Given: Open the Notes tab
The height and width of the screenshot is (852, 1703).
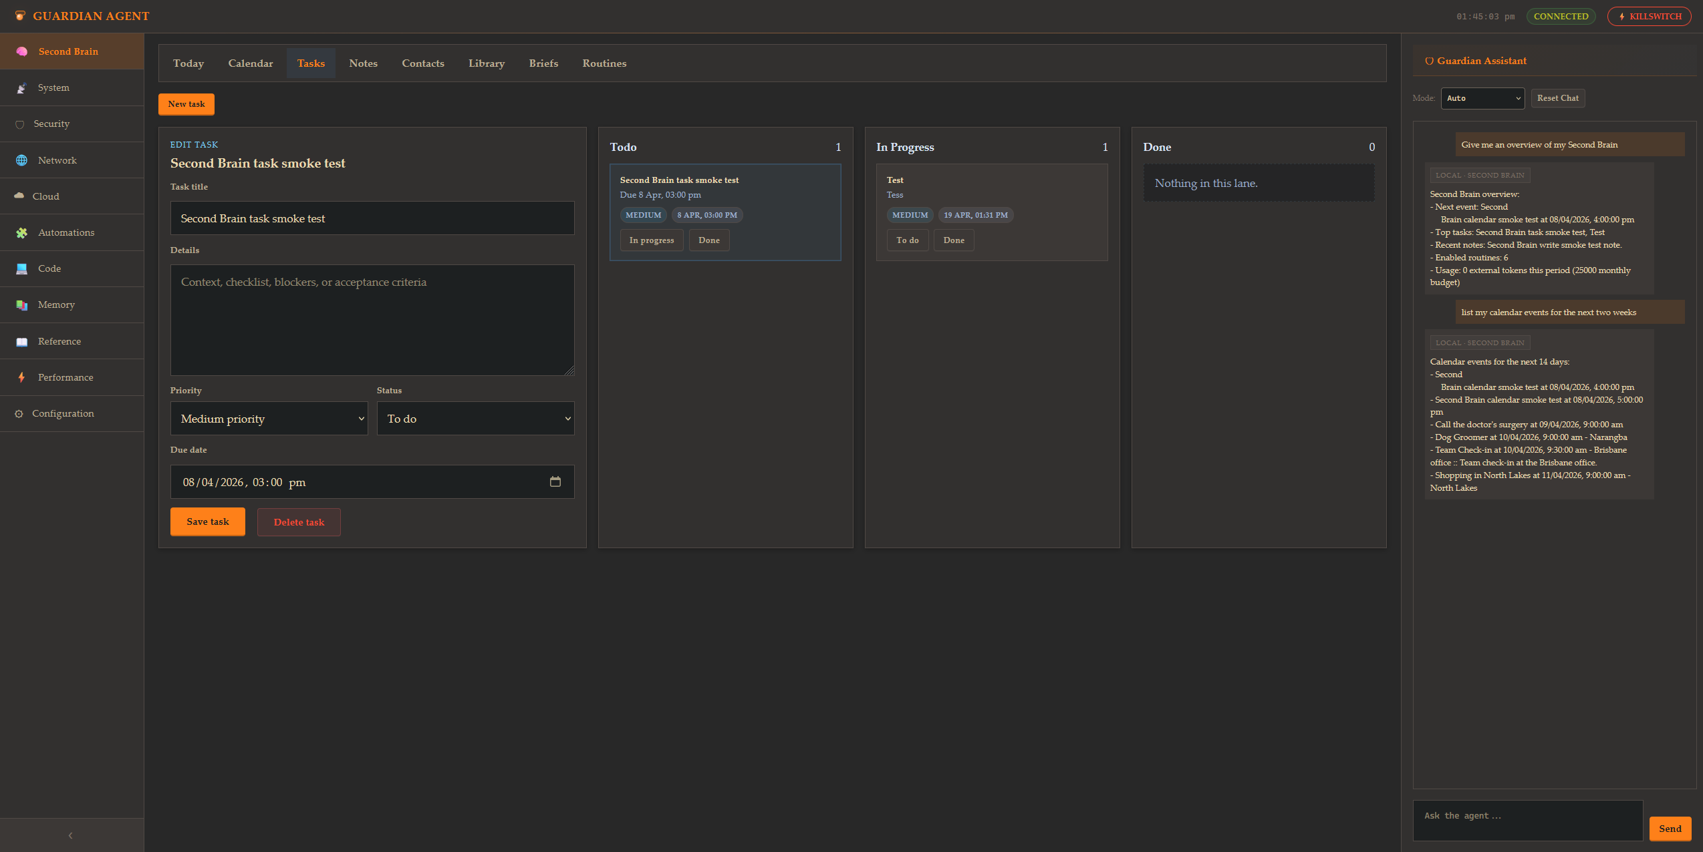Looking at the screenshot, I should tap(363, 63).
